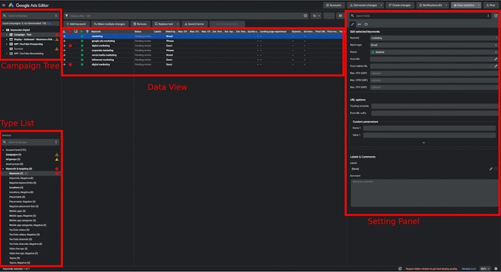Image resolution: width=501 pixels, height=272 pixels.
Task: Open the hamburger menu beside Google Ads Editor
Action: pyautogui.click(x=4, y=5)
